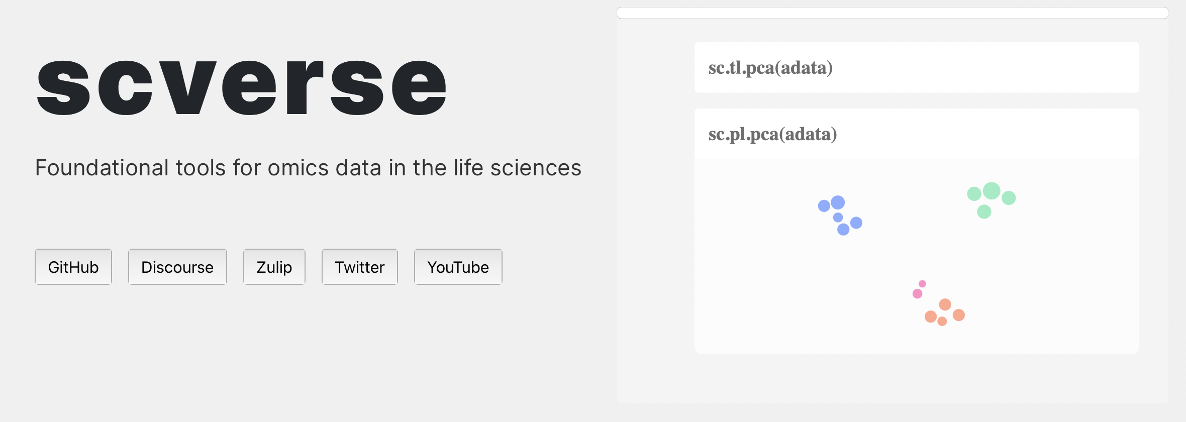Open the Zulip chat

(274, 267)
